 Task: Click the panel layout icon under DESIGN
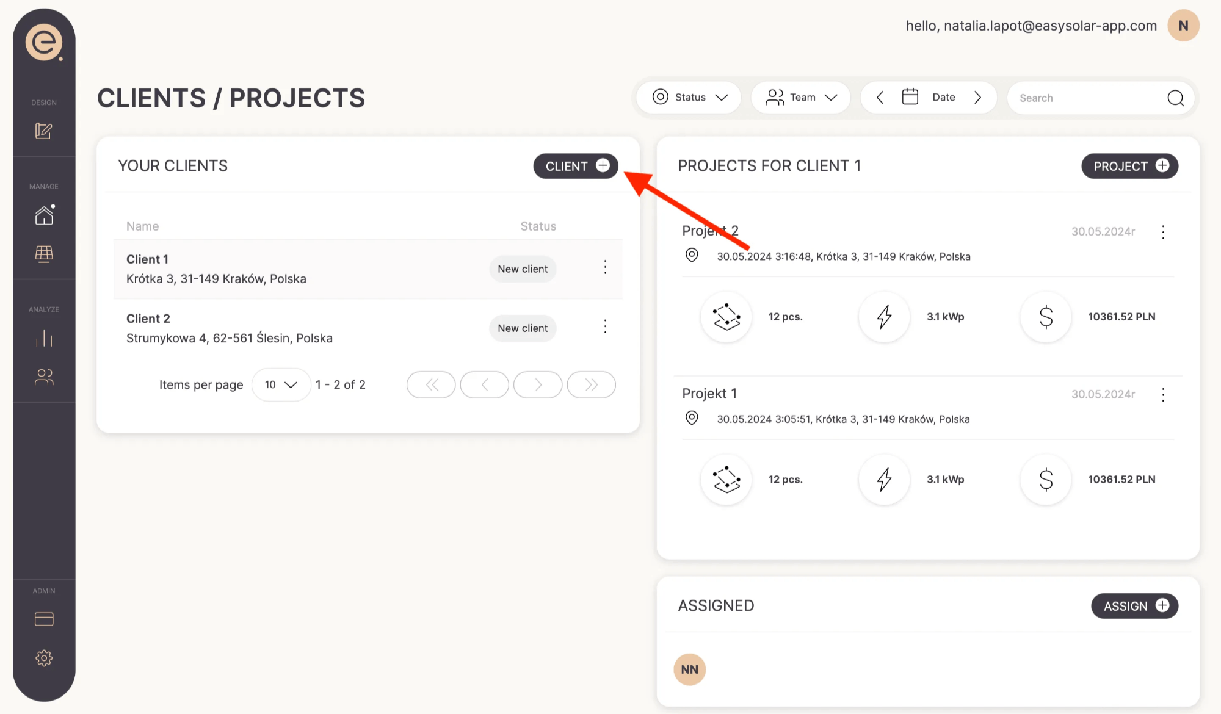click(43, 130)
